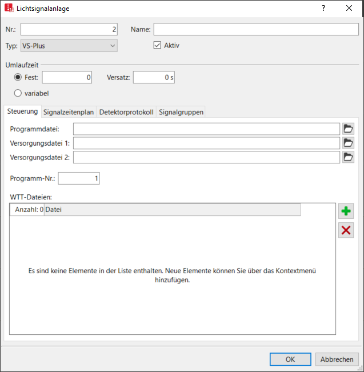Cancel with the Abbrechen button
Image resolution: width=364 pixels, height=372 pixels.
point(337,359)
